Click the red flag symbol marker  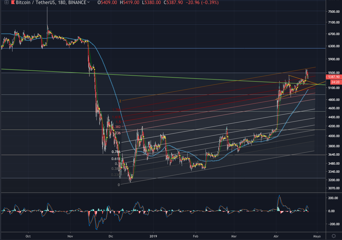13,2
